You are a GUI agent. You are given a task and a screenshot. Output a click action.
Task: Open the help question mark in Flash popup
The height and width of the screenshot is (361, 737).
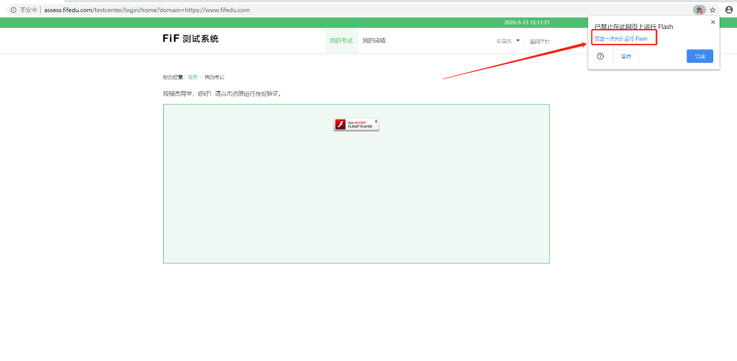point(601,56)
